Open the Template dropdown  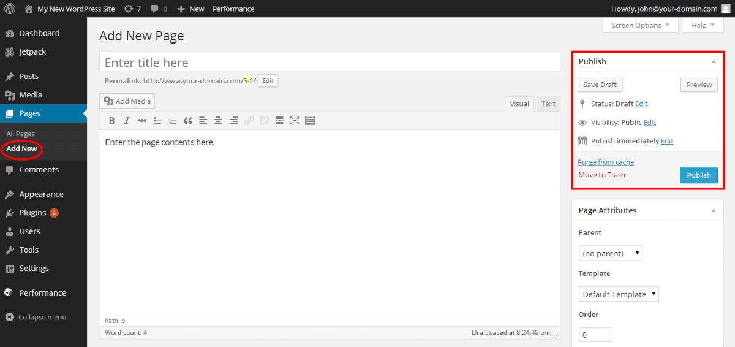619,294
